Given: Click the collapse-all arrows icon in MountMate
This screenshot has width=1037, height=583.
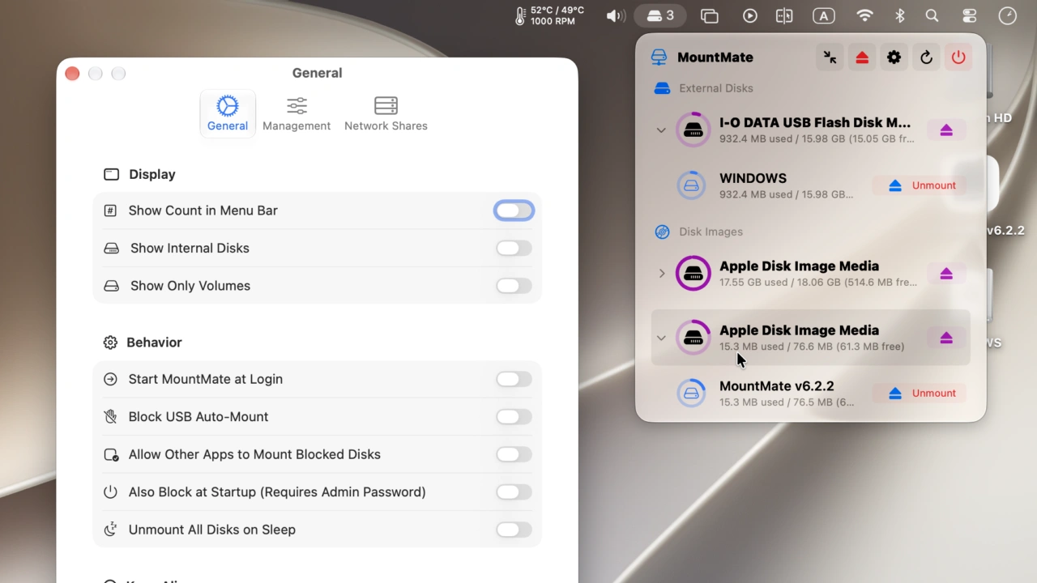Looking at the screenshot, I should point(830,57).
